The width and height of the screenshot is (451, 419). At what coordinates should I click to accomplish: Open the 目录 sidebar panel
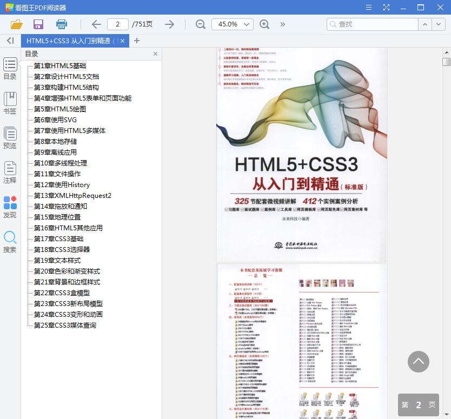[10, 69]
